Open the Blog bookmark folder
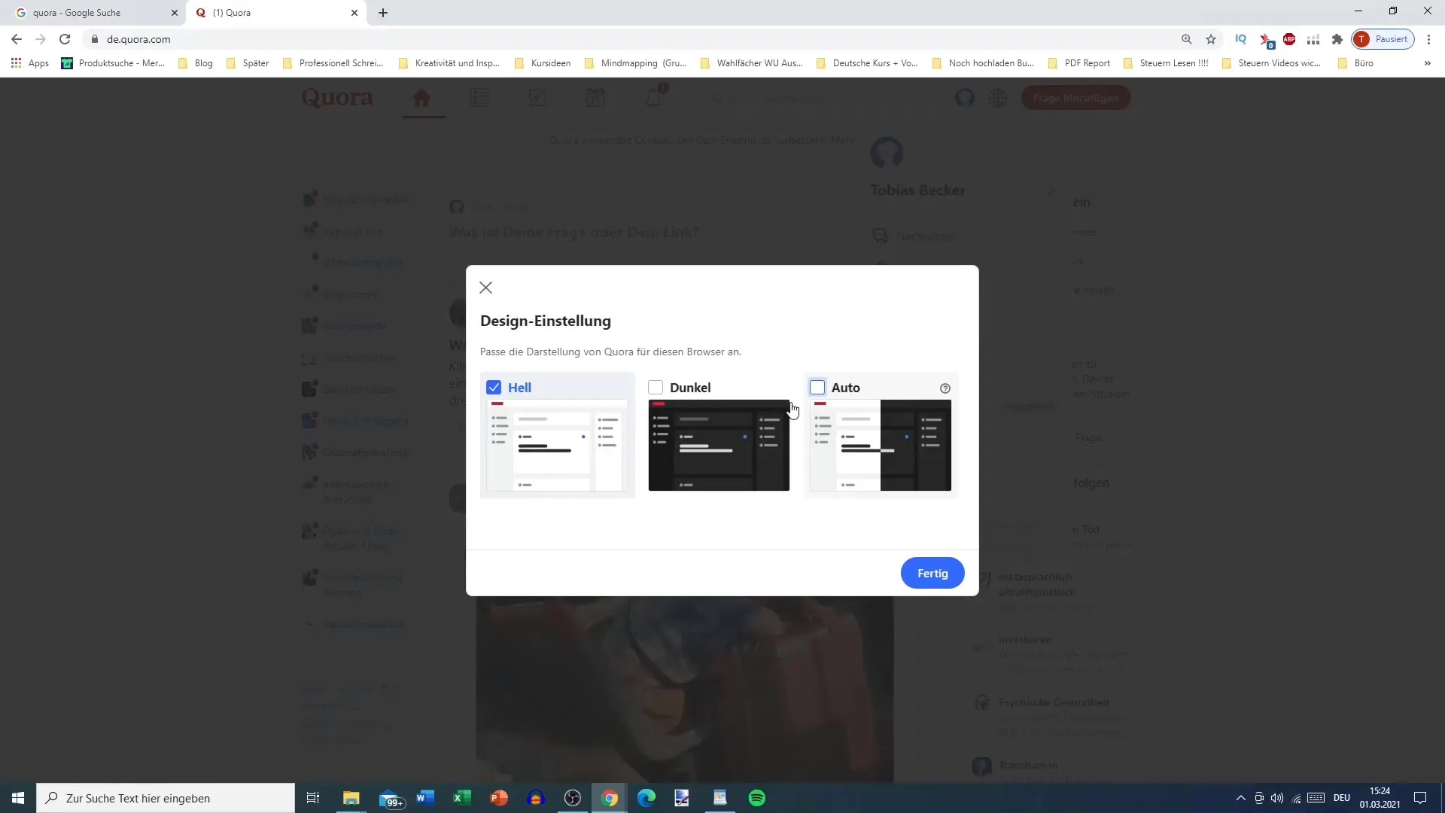The height and width of the screenshot is (813, 1445). point(196,63)
